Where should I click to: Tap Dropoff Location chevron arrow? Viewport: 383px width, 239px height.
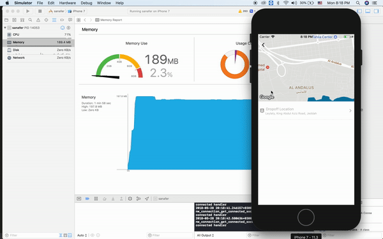click(350, 111)
